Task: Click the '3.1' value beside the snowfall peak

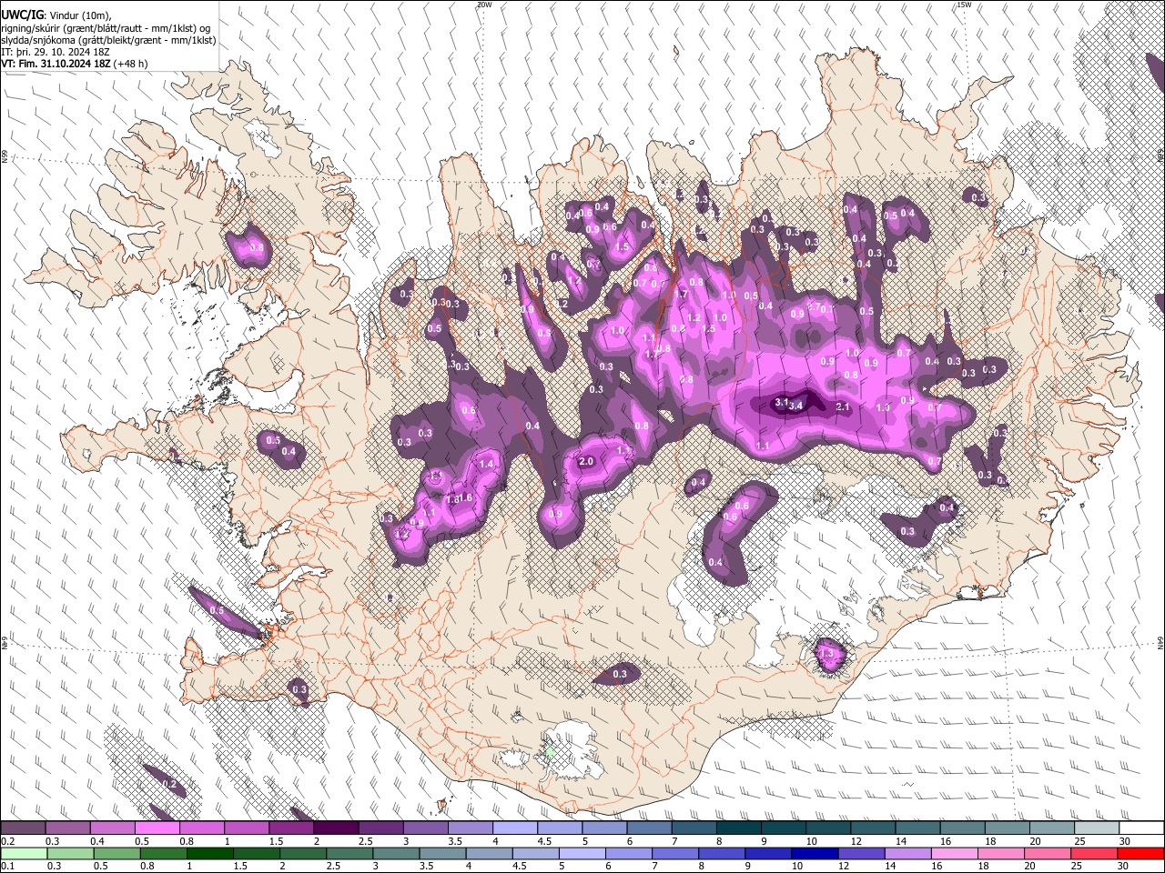Action: click(780, 402)
